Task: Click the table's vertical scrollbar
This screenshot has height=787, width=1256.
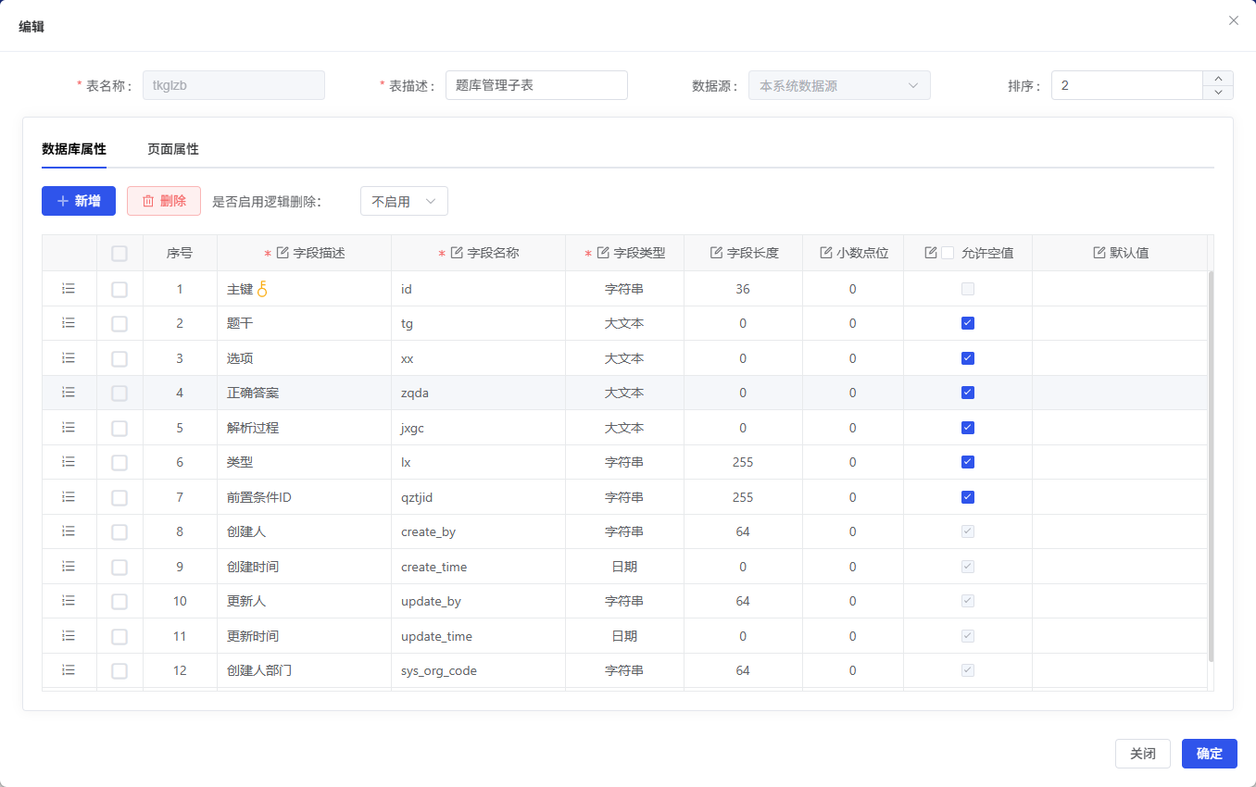Action: [x=1211, y=463]
